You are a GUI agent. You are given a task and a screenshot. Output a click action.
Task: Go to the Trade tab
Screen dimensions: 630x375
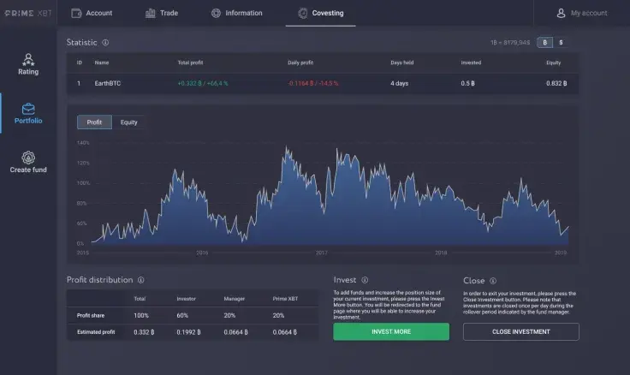point(162,14)
